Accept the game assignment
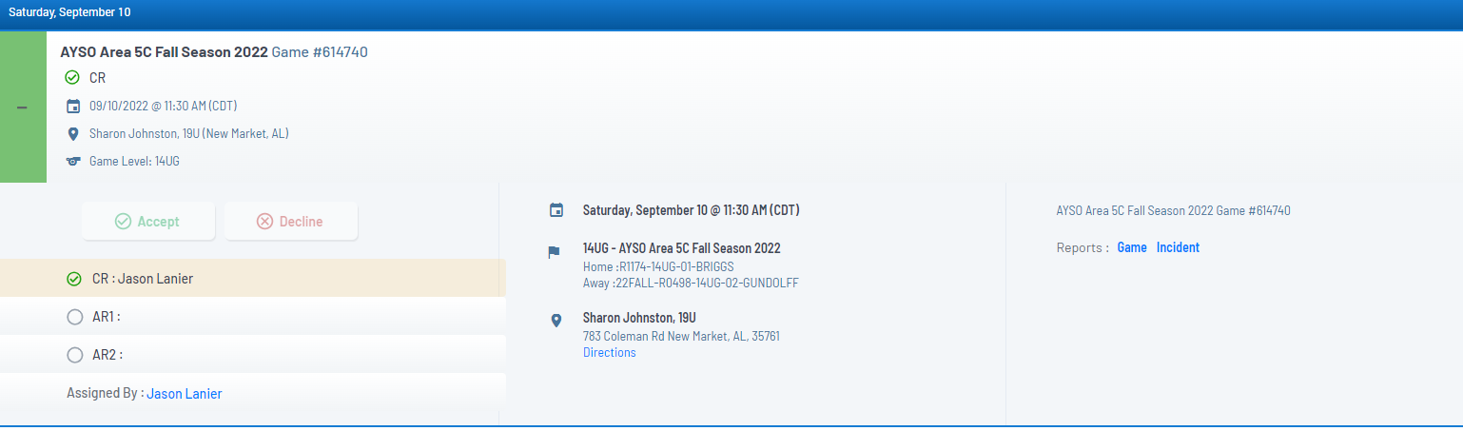 (x=146, y=221)
